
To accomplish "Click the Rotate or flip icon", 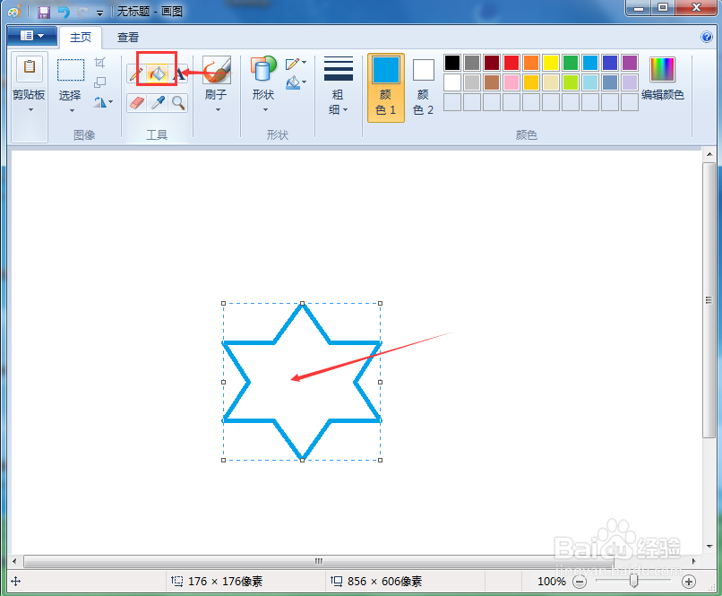I will tap(100, 102).
